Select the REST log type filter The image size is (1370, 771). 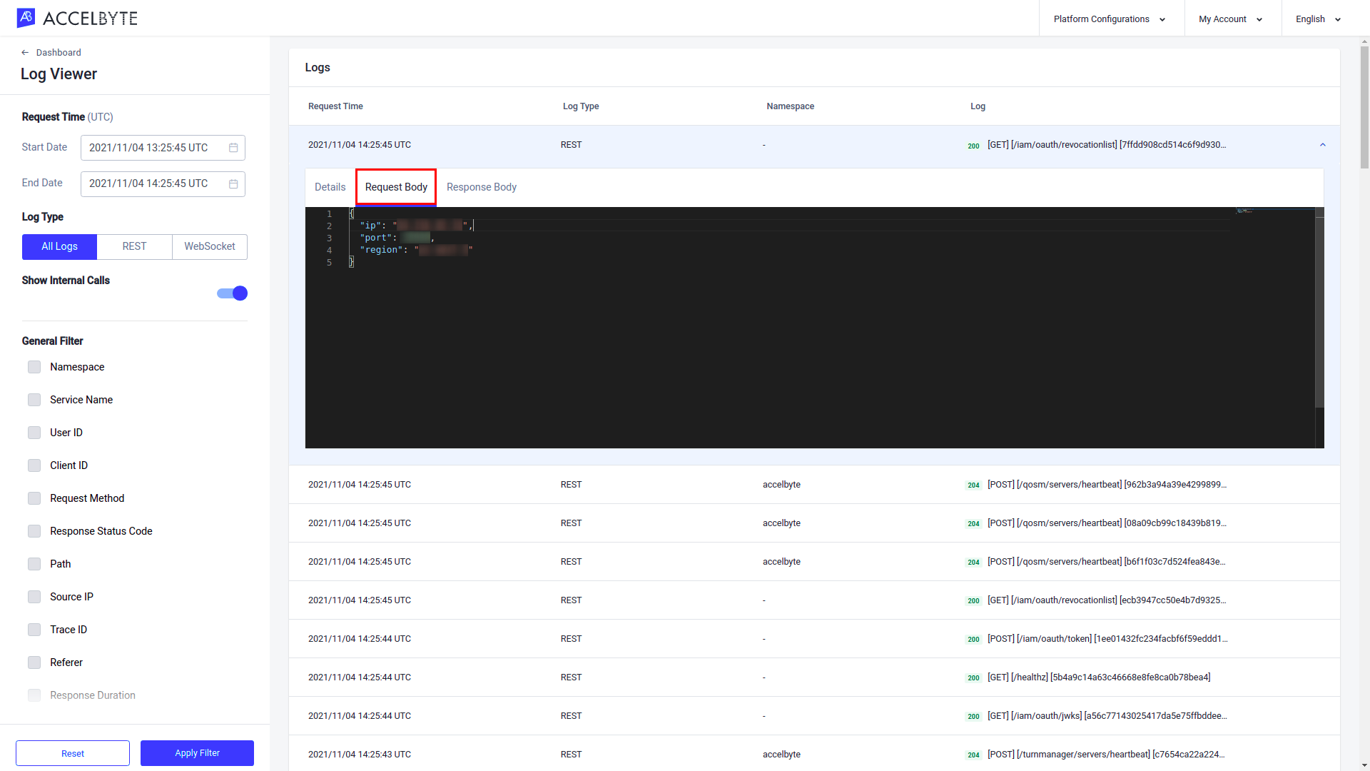pyautogui.click(x=133, y=246)
